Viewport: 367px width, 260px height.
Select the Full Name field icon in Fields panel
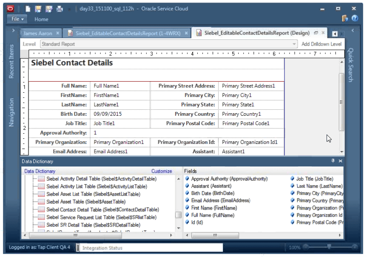pyautogui.click(x=186, y=215)
